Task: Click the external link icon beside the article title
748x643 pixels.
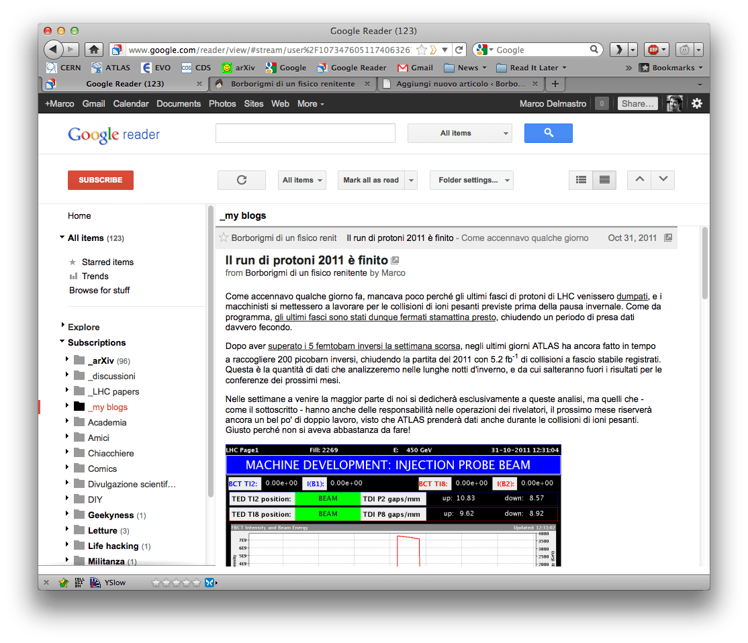Action: point(395,260)
